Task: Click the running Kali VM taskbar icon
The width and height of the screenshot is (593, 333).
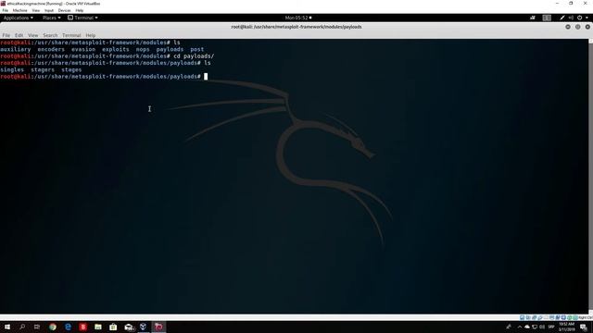Action: click(x=158, y=327)
